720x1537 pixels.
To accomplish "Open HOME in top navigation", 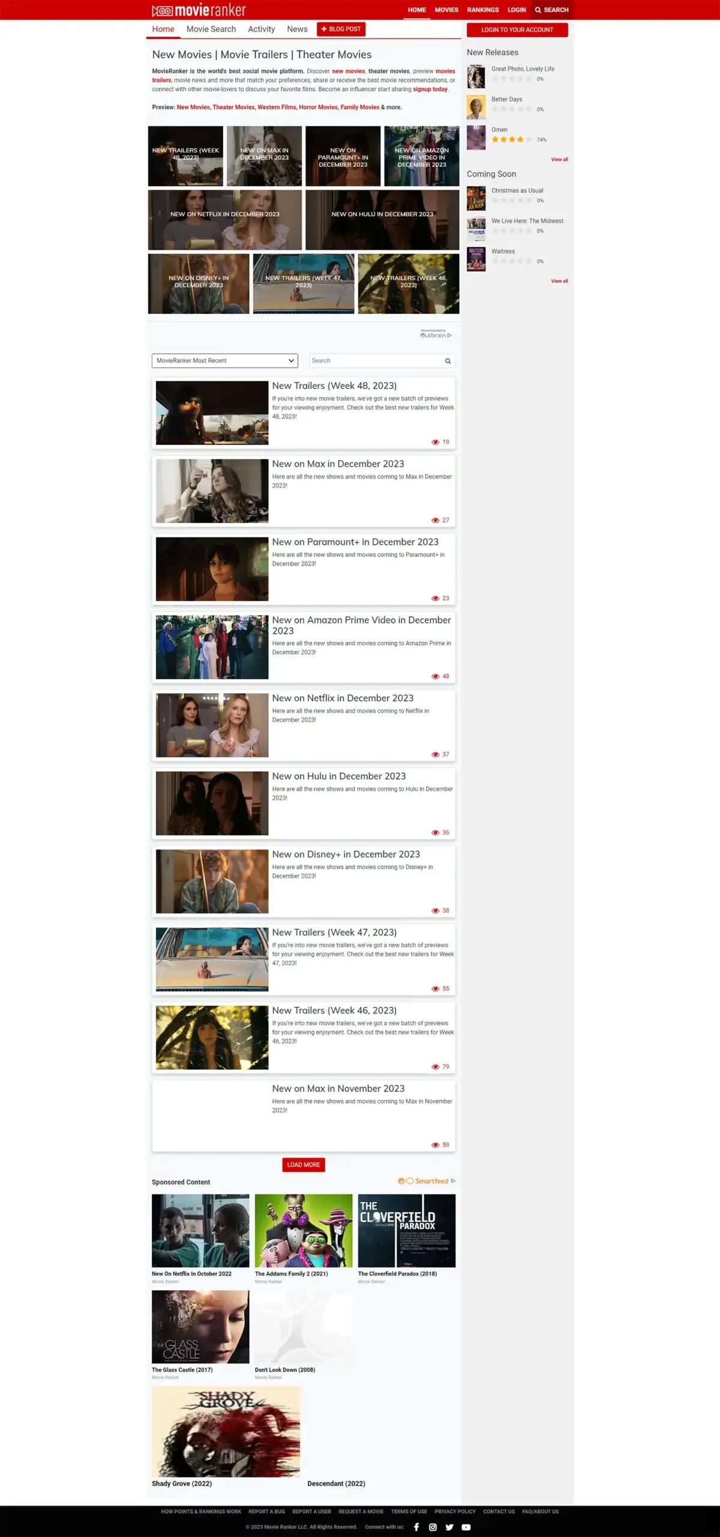I will click(x=417, y=10).
